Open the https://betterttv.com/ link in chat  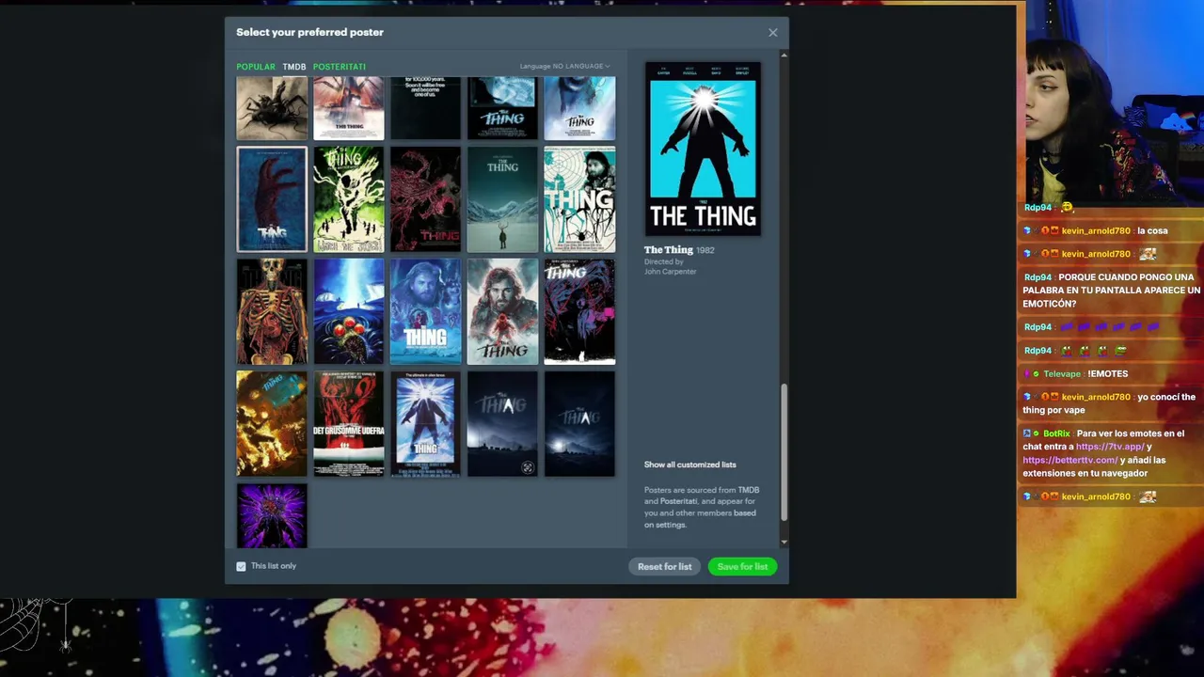[x=1070, y=460]
